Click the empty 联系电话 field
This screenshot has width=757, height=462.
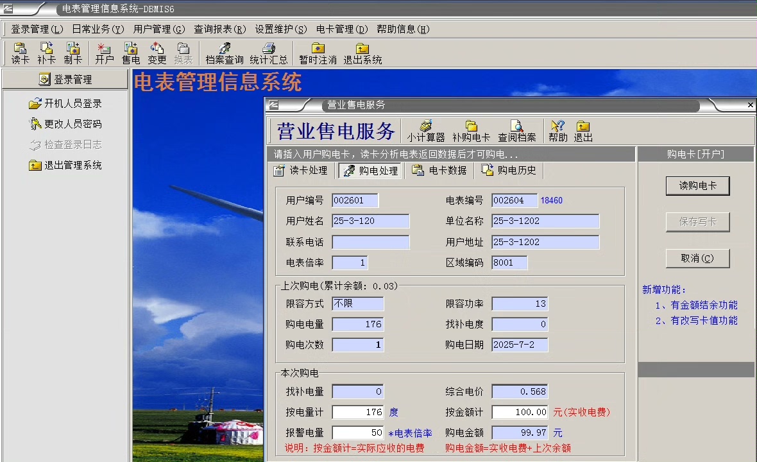point(370,242)
